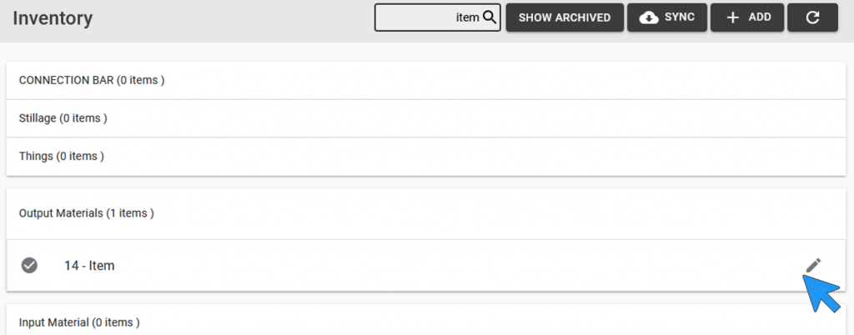Click the cloud download icon in Sync

[x=648, y=17]
